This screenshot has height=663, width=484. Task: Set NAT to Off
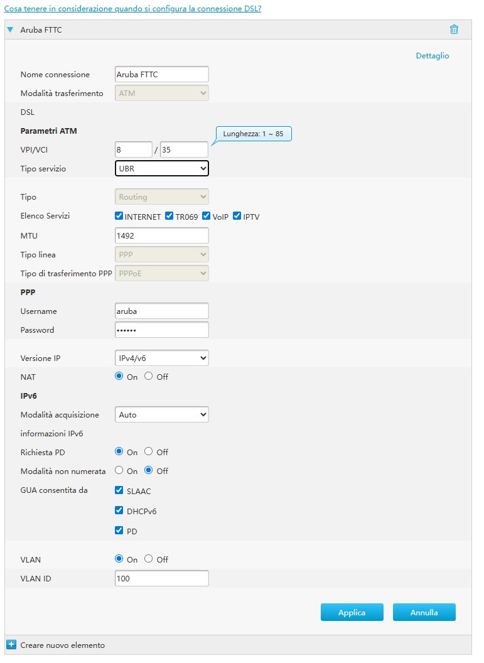click(149, 377)
